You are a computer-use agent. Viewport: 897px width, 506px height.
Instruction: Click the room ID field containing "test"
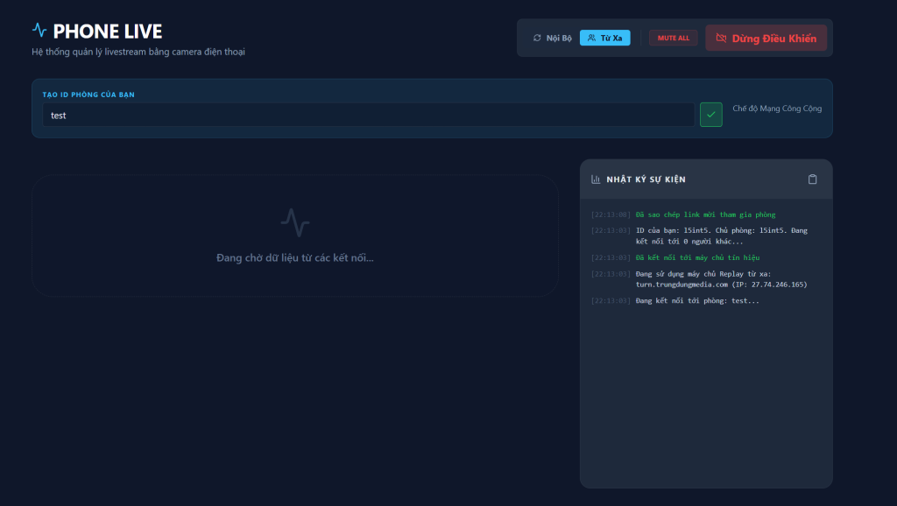pyautogui.click(x=368, y=115)
